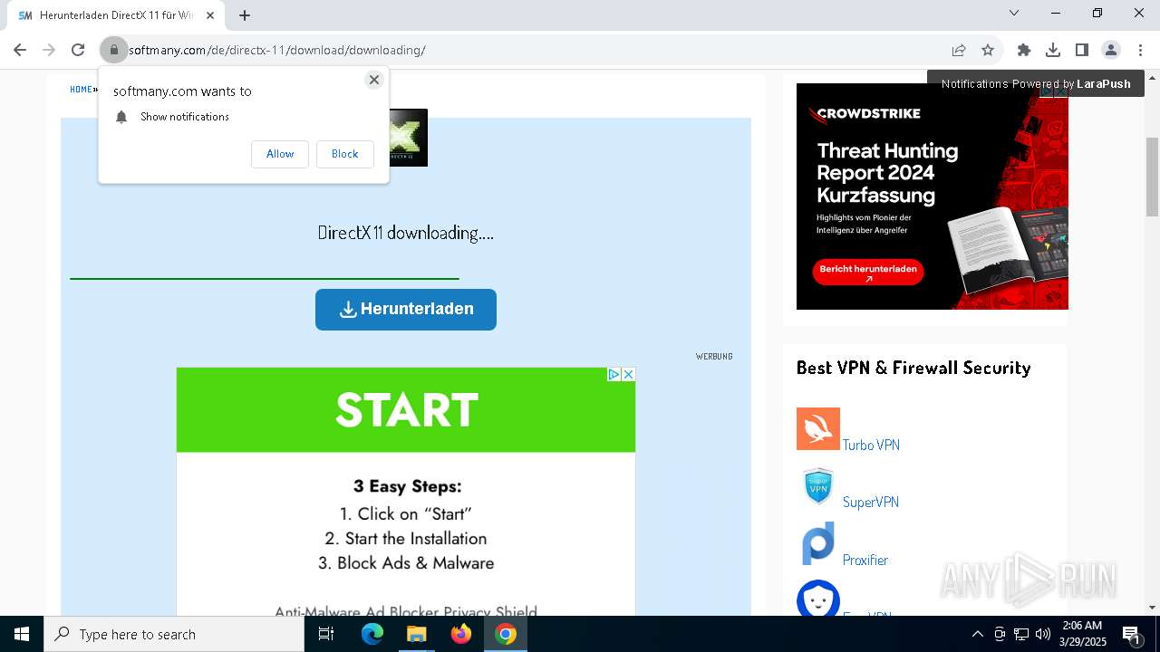Open Turbo VPN link
Viewport: 1160px width, 652px height.
click(x=871, y=445)
